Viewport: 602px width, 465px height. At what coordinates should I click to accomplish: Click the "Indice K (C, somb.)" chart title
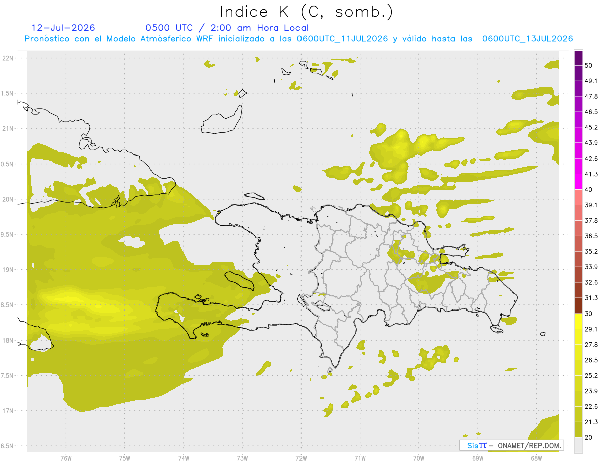click(306, 11)
